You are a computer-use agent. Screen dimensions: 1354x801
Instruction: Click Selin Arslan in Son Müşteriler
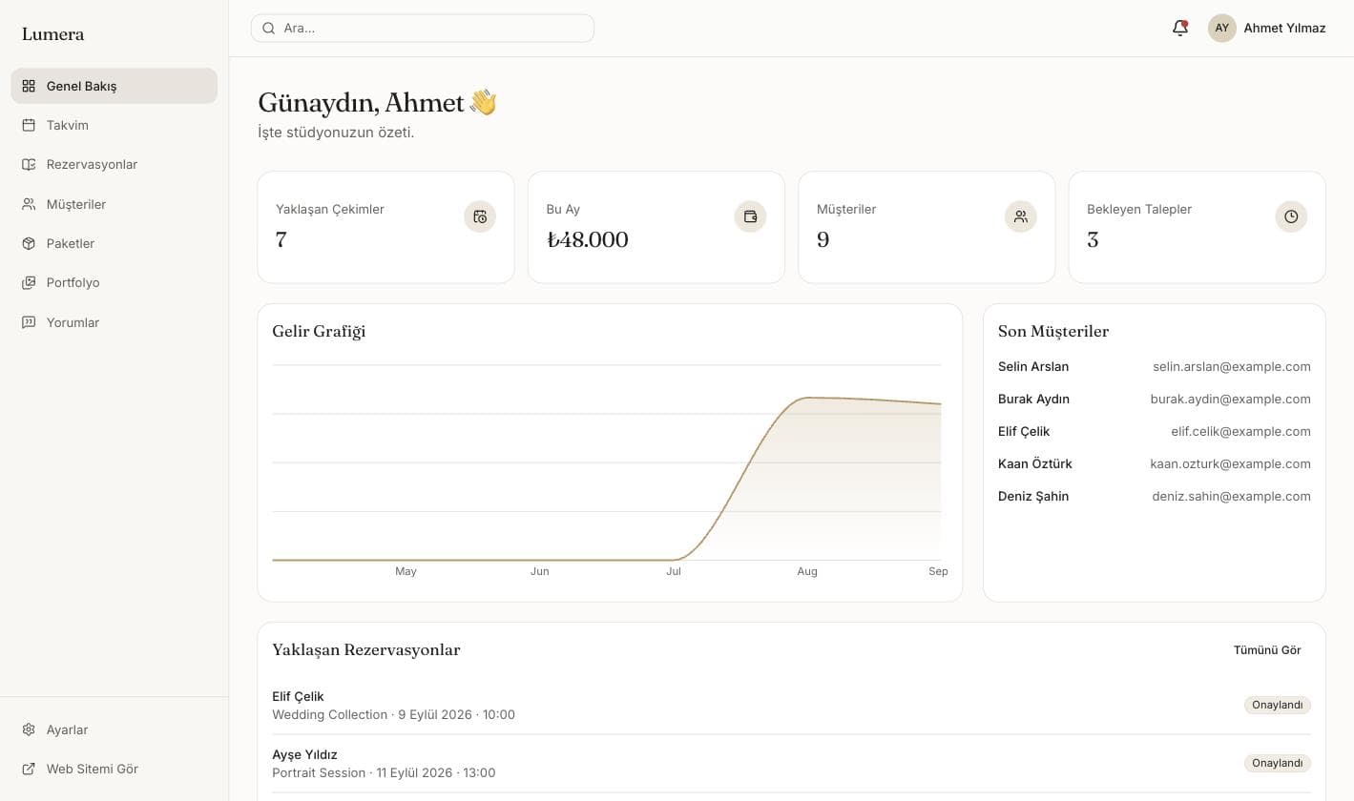pyautogui.click(x=1033, y=366)
